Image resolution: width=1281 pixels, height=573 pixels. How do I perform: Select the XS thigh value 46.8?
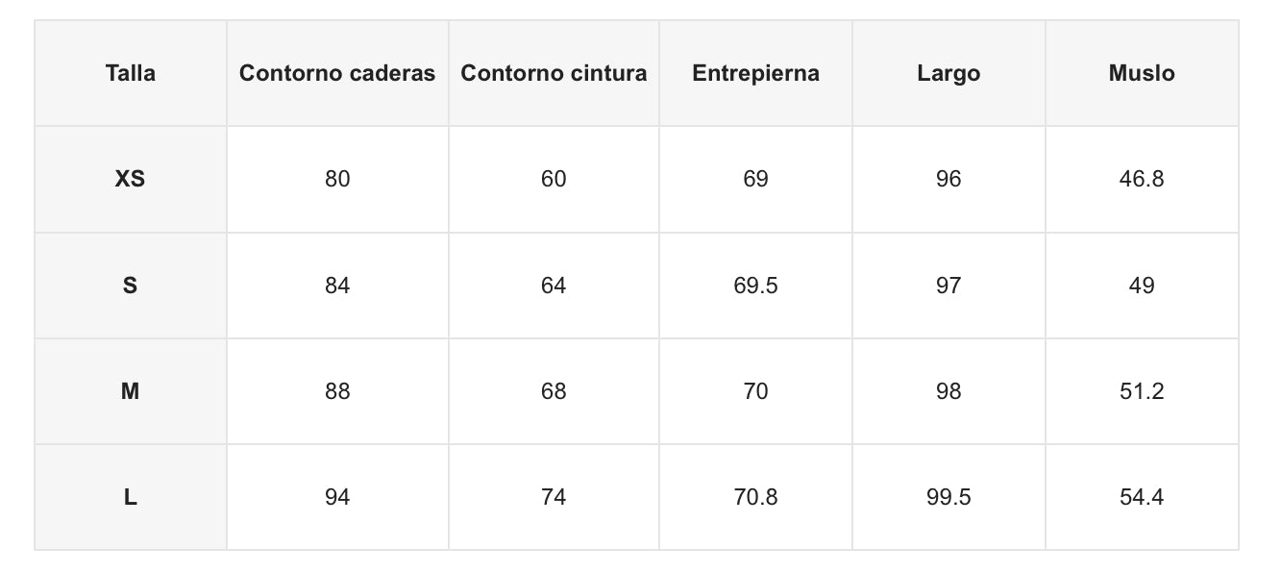pos(1142,179)
